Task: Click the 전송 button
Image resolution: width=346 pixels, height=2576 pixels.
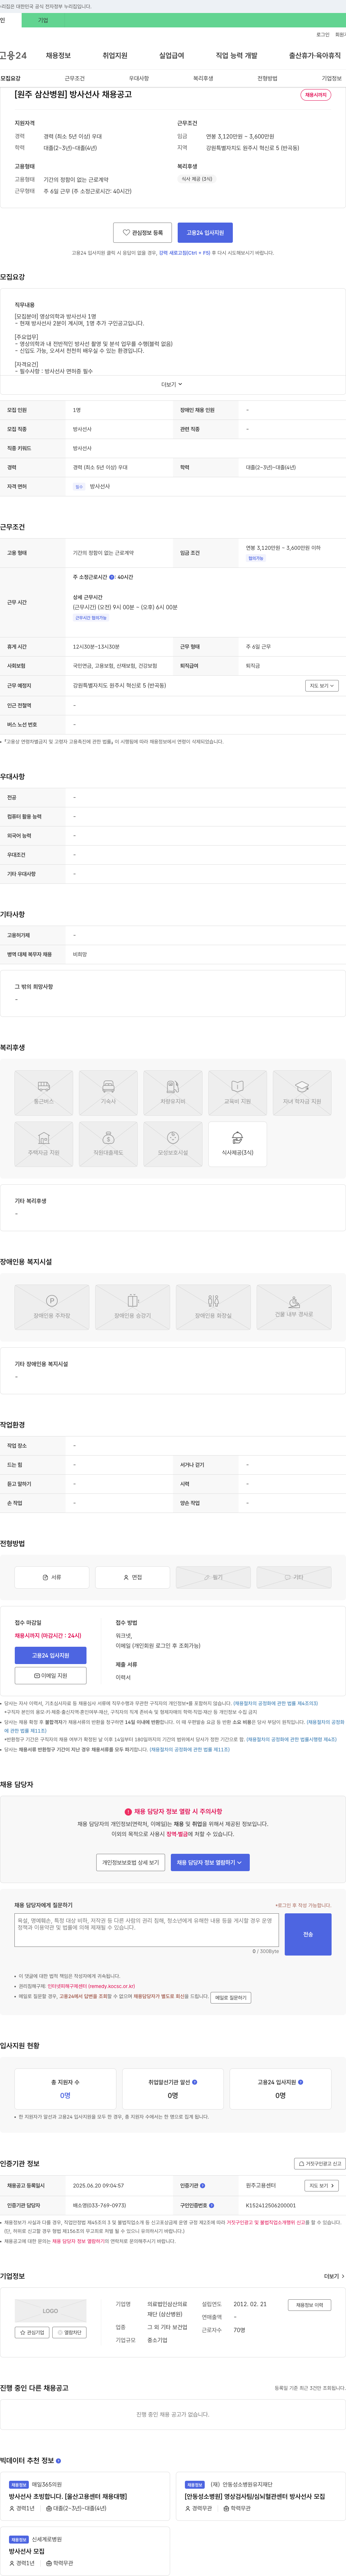Action: point(308,1934)
